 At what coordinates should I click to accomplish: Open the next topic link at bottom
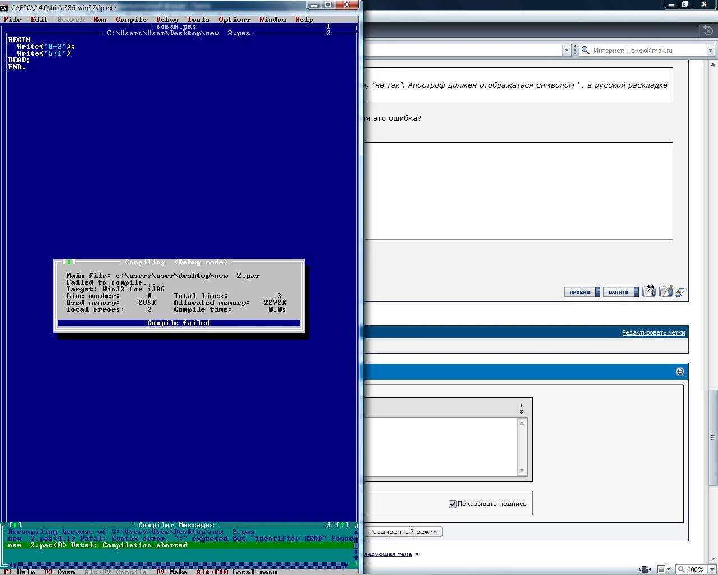tap(388, 554)
